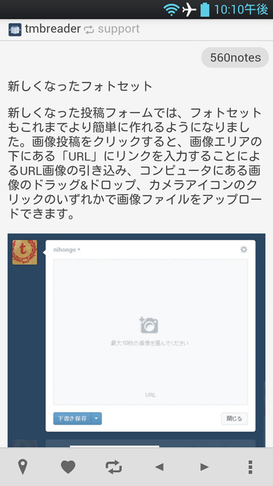
Task: Click the 閉じる button
Action: pyautogui.click(x=234, y=418)
